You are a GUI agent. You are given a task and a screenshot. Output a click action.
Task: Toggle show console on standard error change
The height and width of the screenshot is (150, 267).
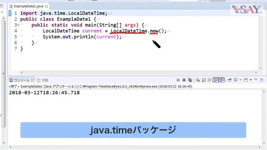(222, 80)
